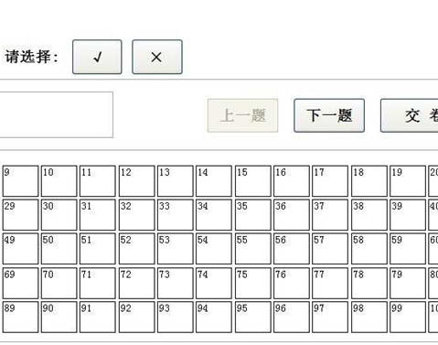Jump to question 9 cell

click(x=20, y=181)
